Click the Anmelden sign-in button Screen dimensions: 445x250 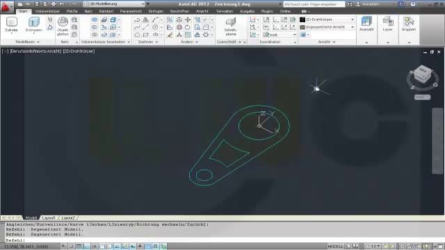point(368,4)
